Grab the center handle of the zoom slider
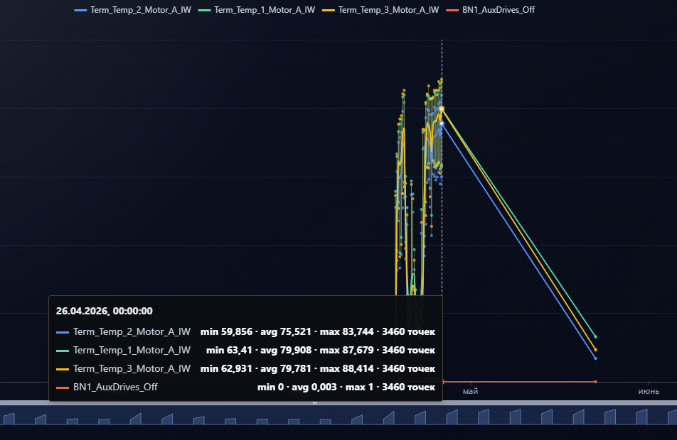This screenshot has height=440, width=677. [x=315, y=402]
